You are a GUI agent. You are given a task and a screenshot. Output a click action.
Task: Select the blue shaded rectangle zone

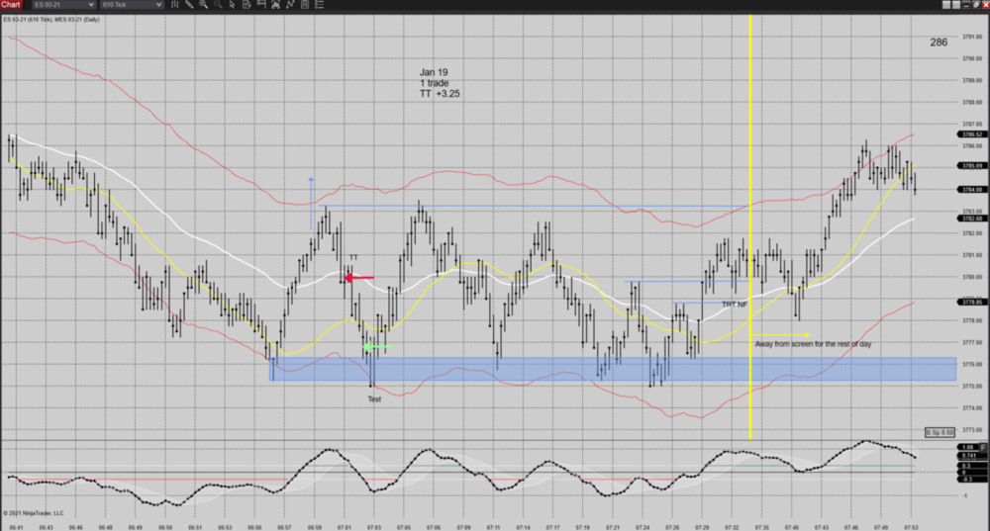click(x=594, y=369)
